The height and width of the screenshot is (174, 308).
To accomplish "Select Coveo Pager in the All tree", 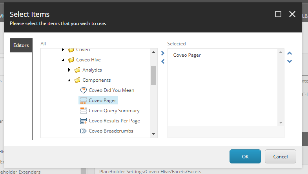I will click(102, 100).
